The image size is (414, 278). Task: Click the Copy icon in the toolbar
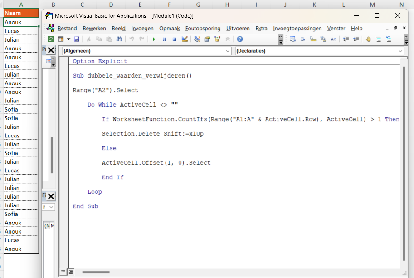(99, 39)
